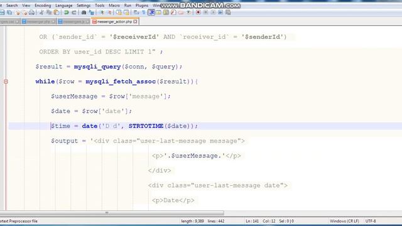
Task: Open the Encoding menu
Action: click(43, 6)
